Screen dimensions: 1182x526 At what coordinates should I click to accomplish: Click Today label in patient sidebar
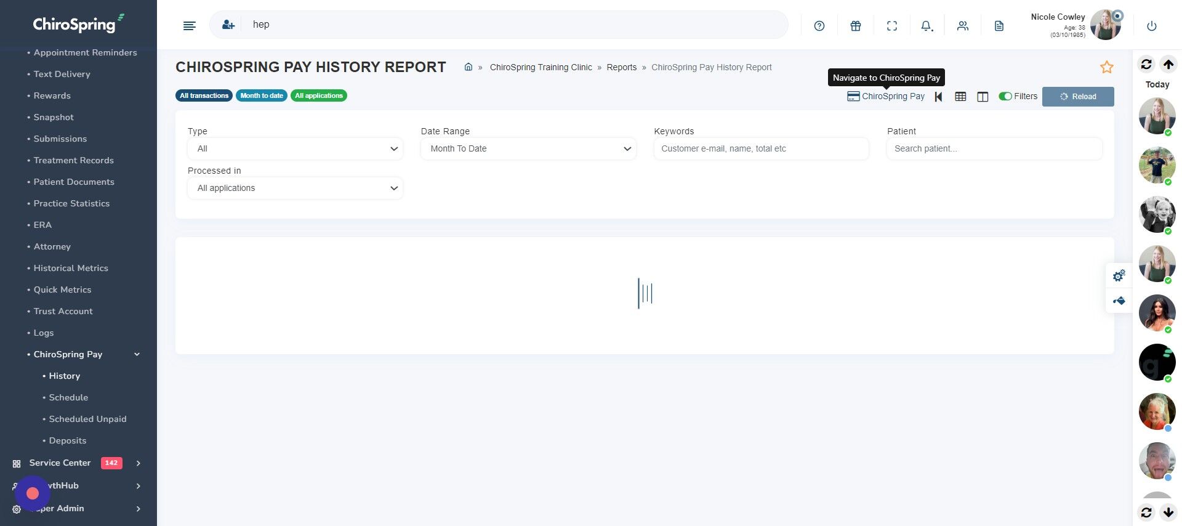[x=1157, y=84]
